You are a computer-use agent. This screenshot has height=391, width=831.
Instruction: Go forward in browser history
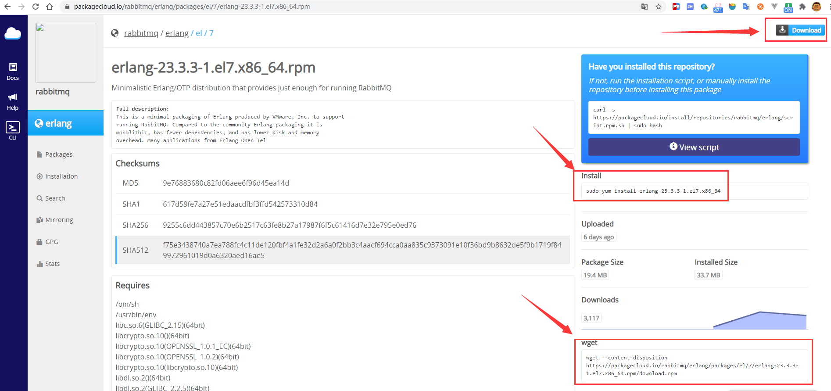pyautogui.click(x=21, y=7)
